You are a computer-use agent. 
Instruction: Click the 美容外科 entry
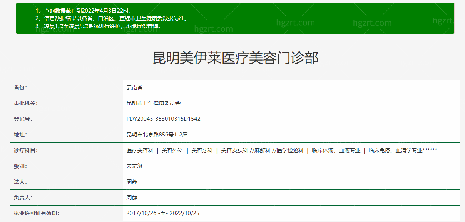coord(172,150)
